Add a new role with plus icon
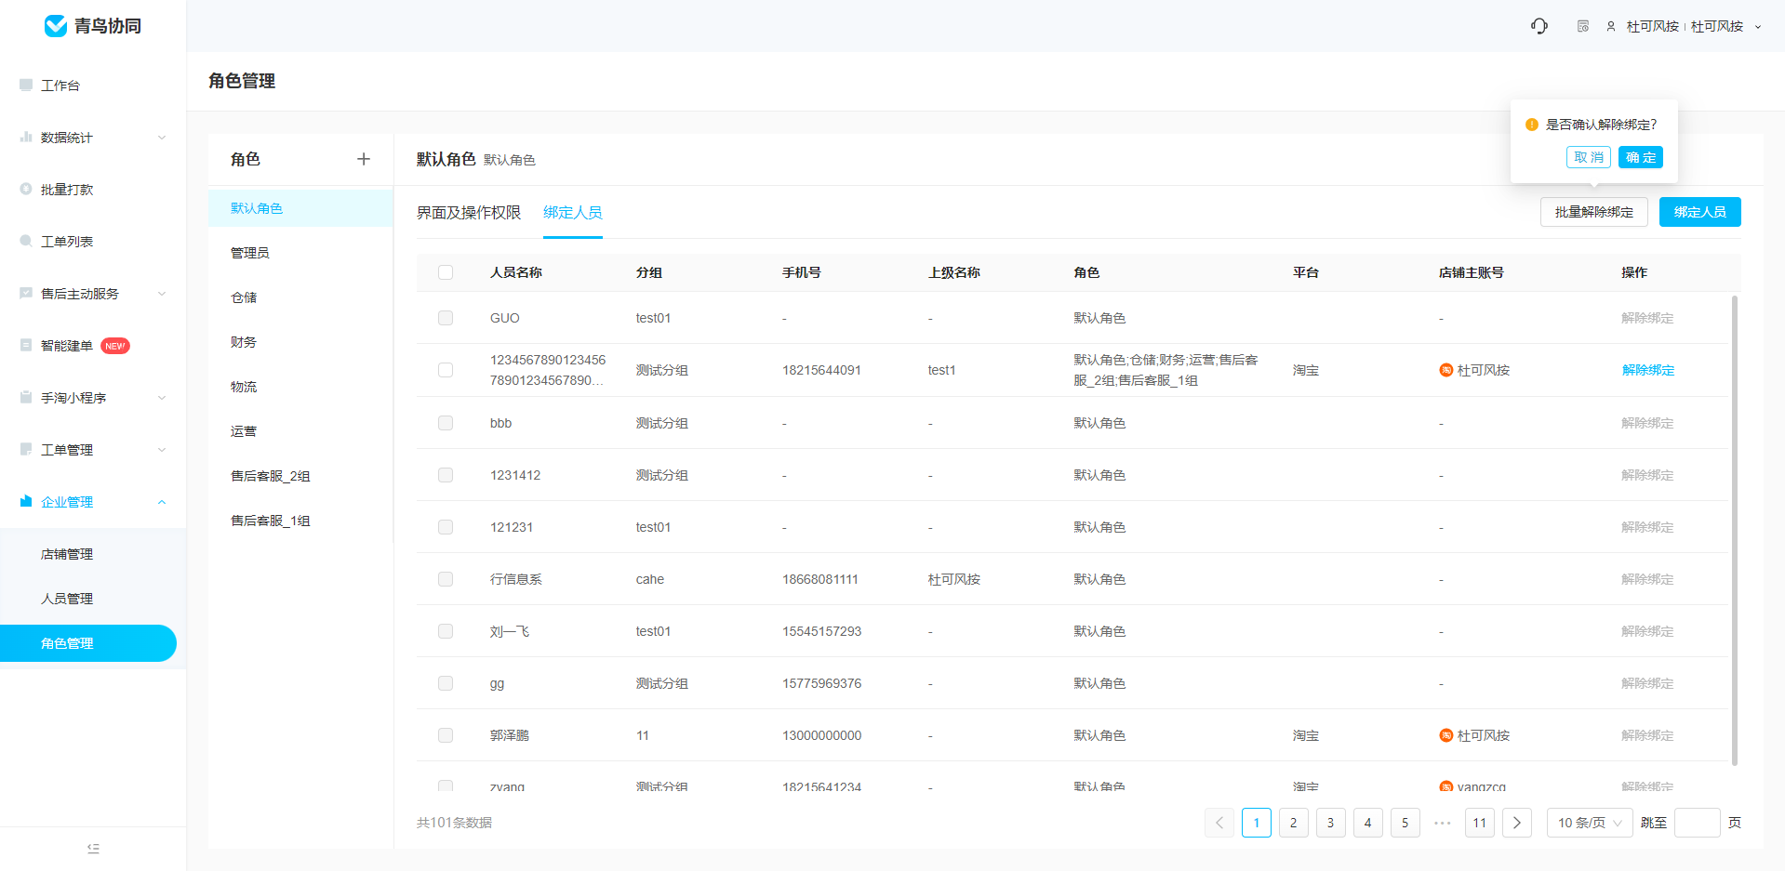The image size is (1785, 871). point(364,159)
